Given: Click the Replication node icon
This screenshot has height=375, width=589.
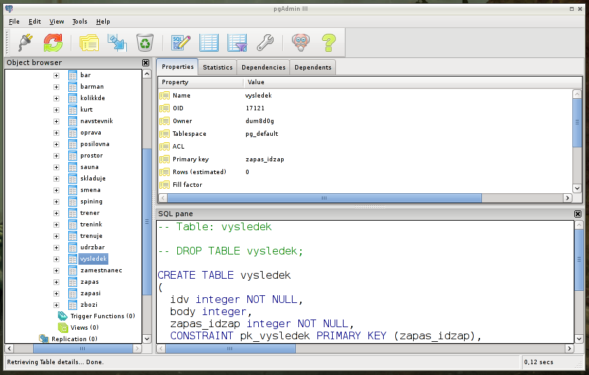Looking at the screenshot, I should click(44, 339).
